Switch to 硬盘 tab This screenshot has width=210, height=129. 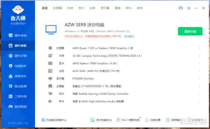coord(118,8)
